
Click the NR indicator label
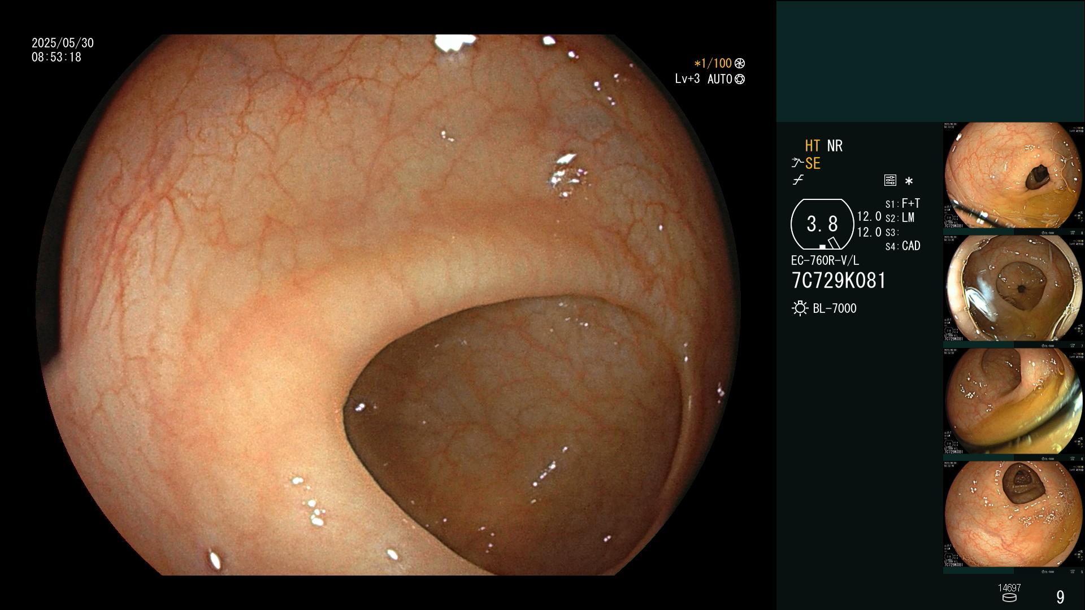[x=835, y=146]
